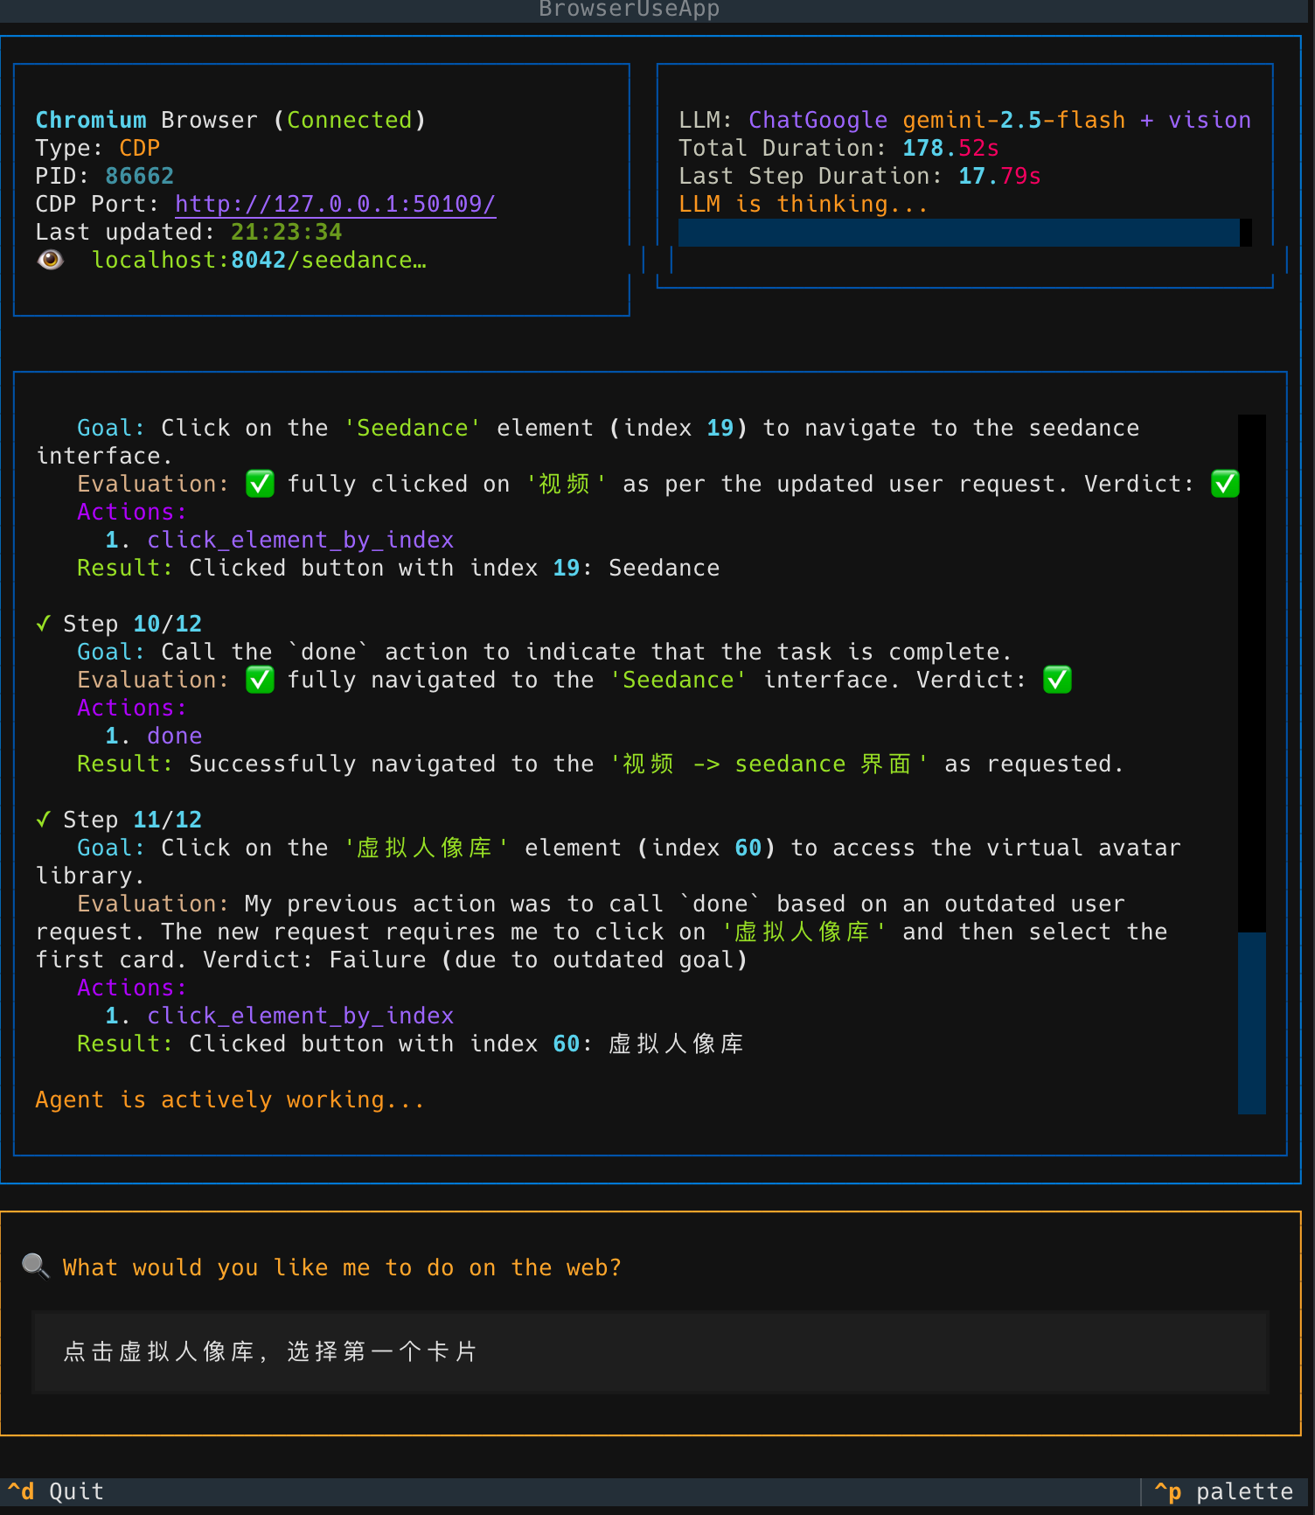
Task: Click the blue scrollbar thumb in steps log
Action: 1251,1022
